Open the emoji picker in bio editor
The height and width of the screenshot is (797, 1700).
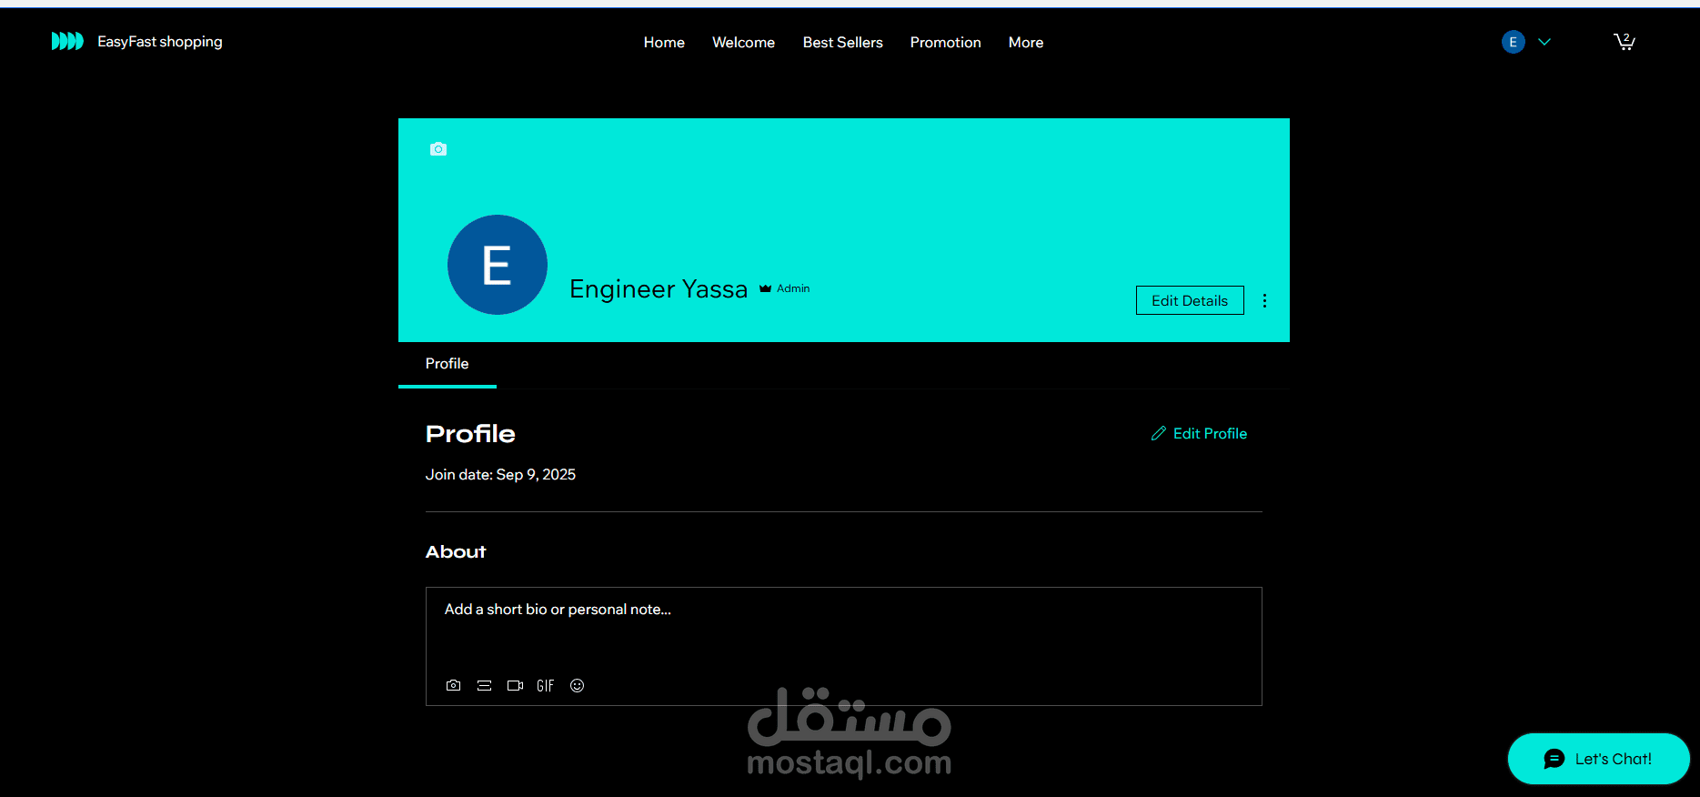(577, 686)
